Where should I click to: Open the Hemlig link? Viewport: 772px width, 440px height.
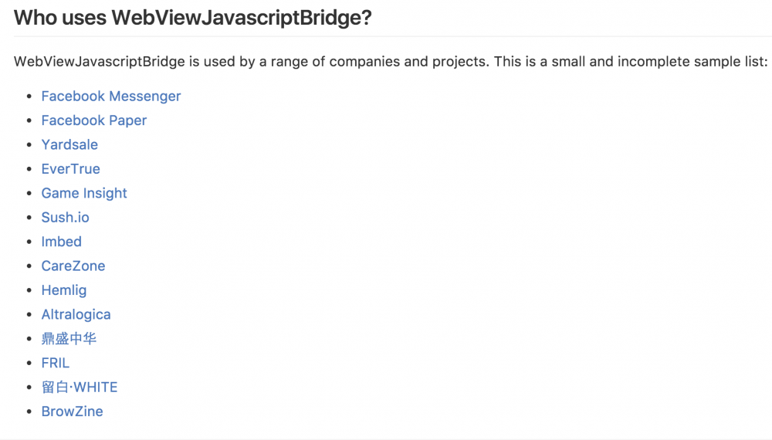(x=63, y=290)
